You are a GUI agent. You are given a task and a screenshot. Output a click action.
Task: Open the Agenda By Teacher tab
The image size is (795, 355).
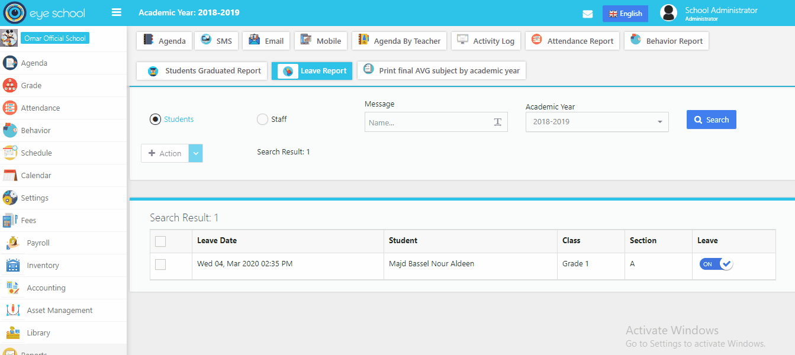pyautogui.click(x=399, y=41)
